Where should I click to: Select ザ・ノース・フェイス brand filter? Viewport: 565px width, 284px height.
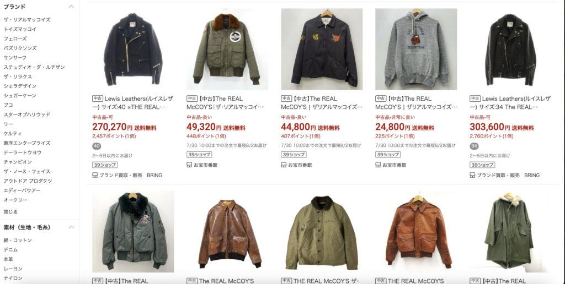pos(27,172)
